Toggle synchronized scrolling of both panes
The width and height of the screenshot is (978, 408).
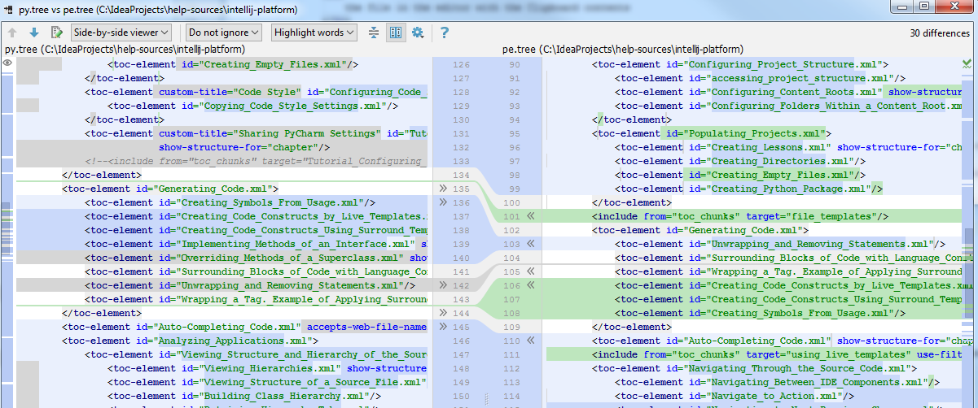(396, 33)
